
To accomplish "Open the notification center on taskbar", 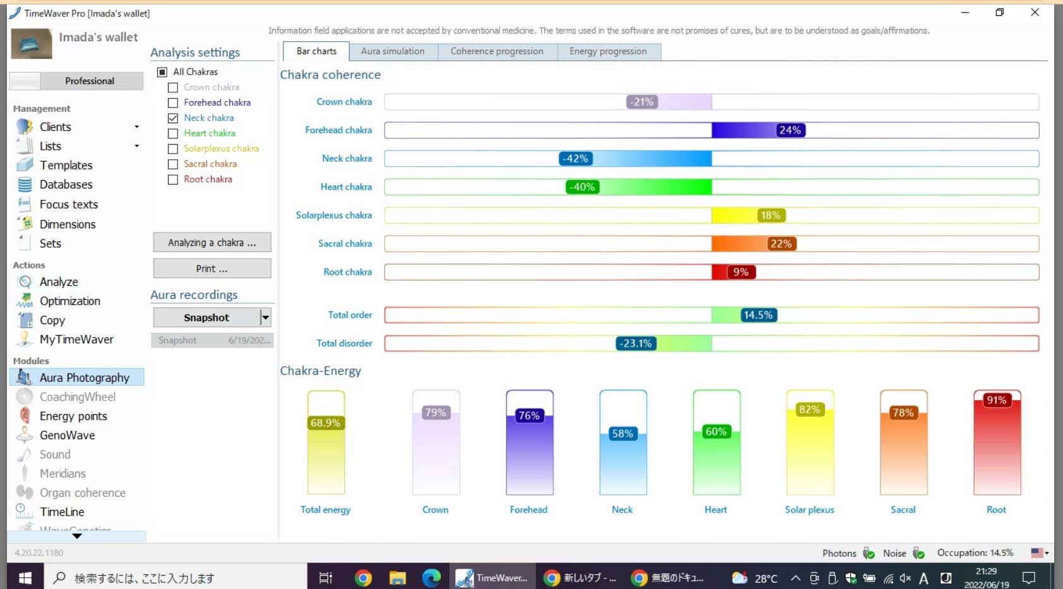I will click(x=1029, y=578).
